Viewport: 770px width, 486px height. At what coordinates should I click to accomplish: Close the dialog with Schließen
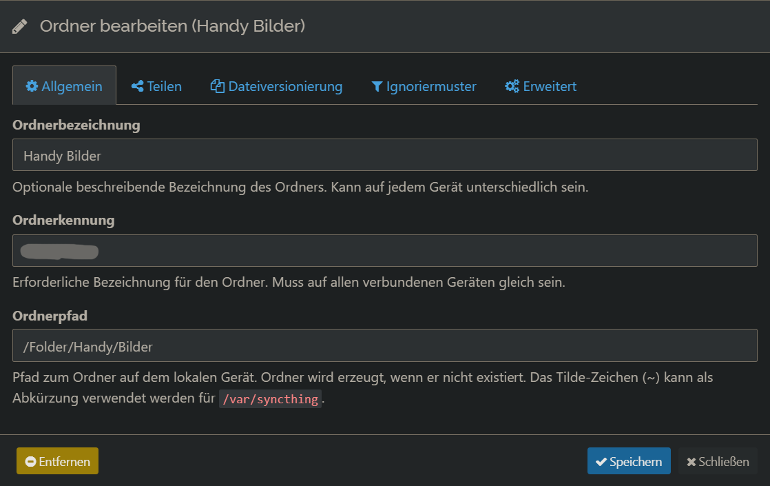[x=718, y=461]
